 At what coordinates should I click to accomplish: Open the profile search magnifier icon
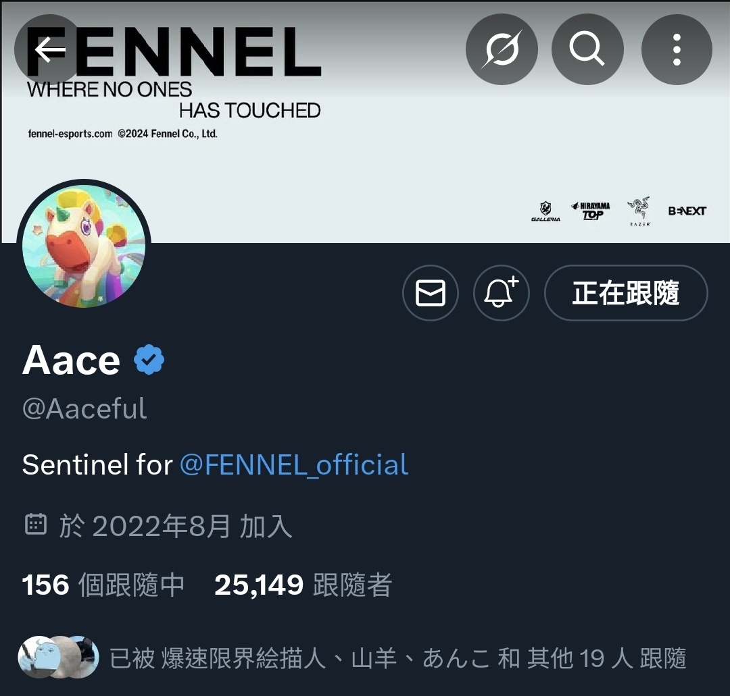[x=587, y=49]
